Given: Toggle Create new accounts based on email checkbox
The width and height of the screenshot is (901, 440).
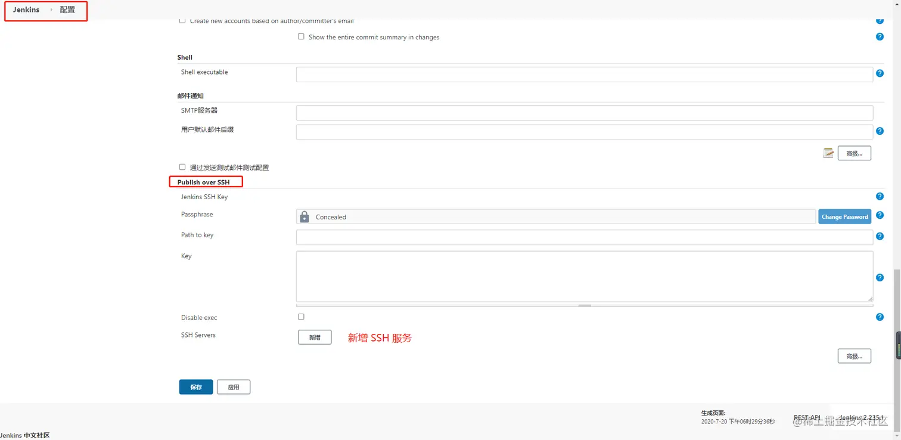Looking at the screenshot, I should (x=182, y=21).
